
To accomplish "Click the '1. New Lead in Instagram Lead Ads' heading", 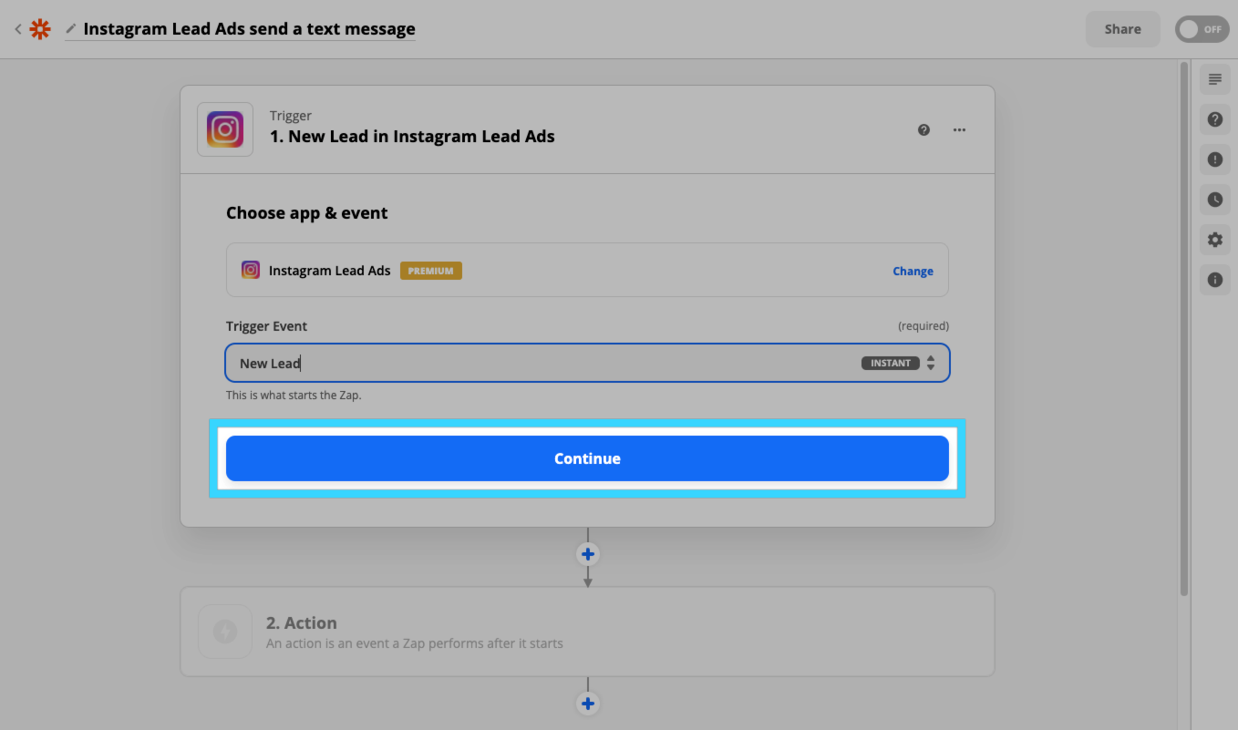I will pos(412,137).
